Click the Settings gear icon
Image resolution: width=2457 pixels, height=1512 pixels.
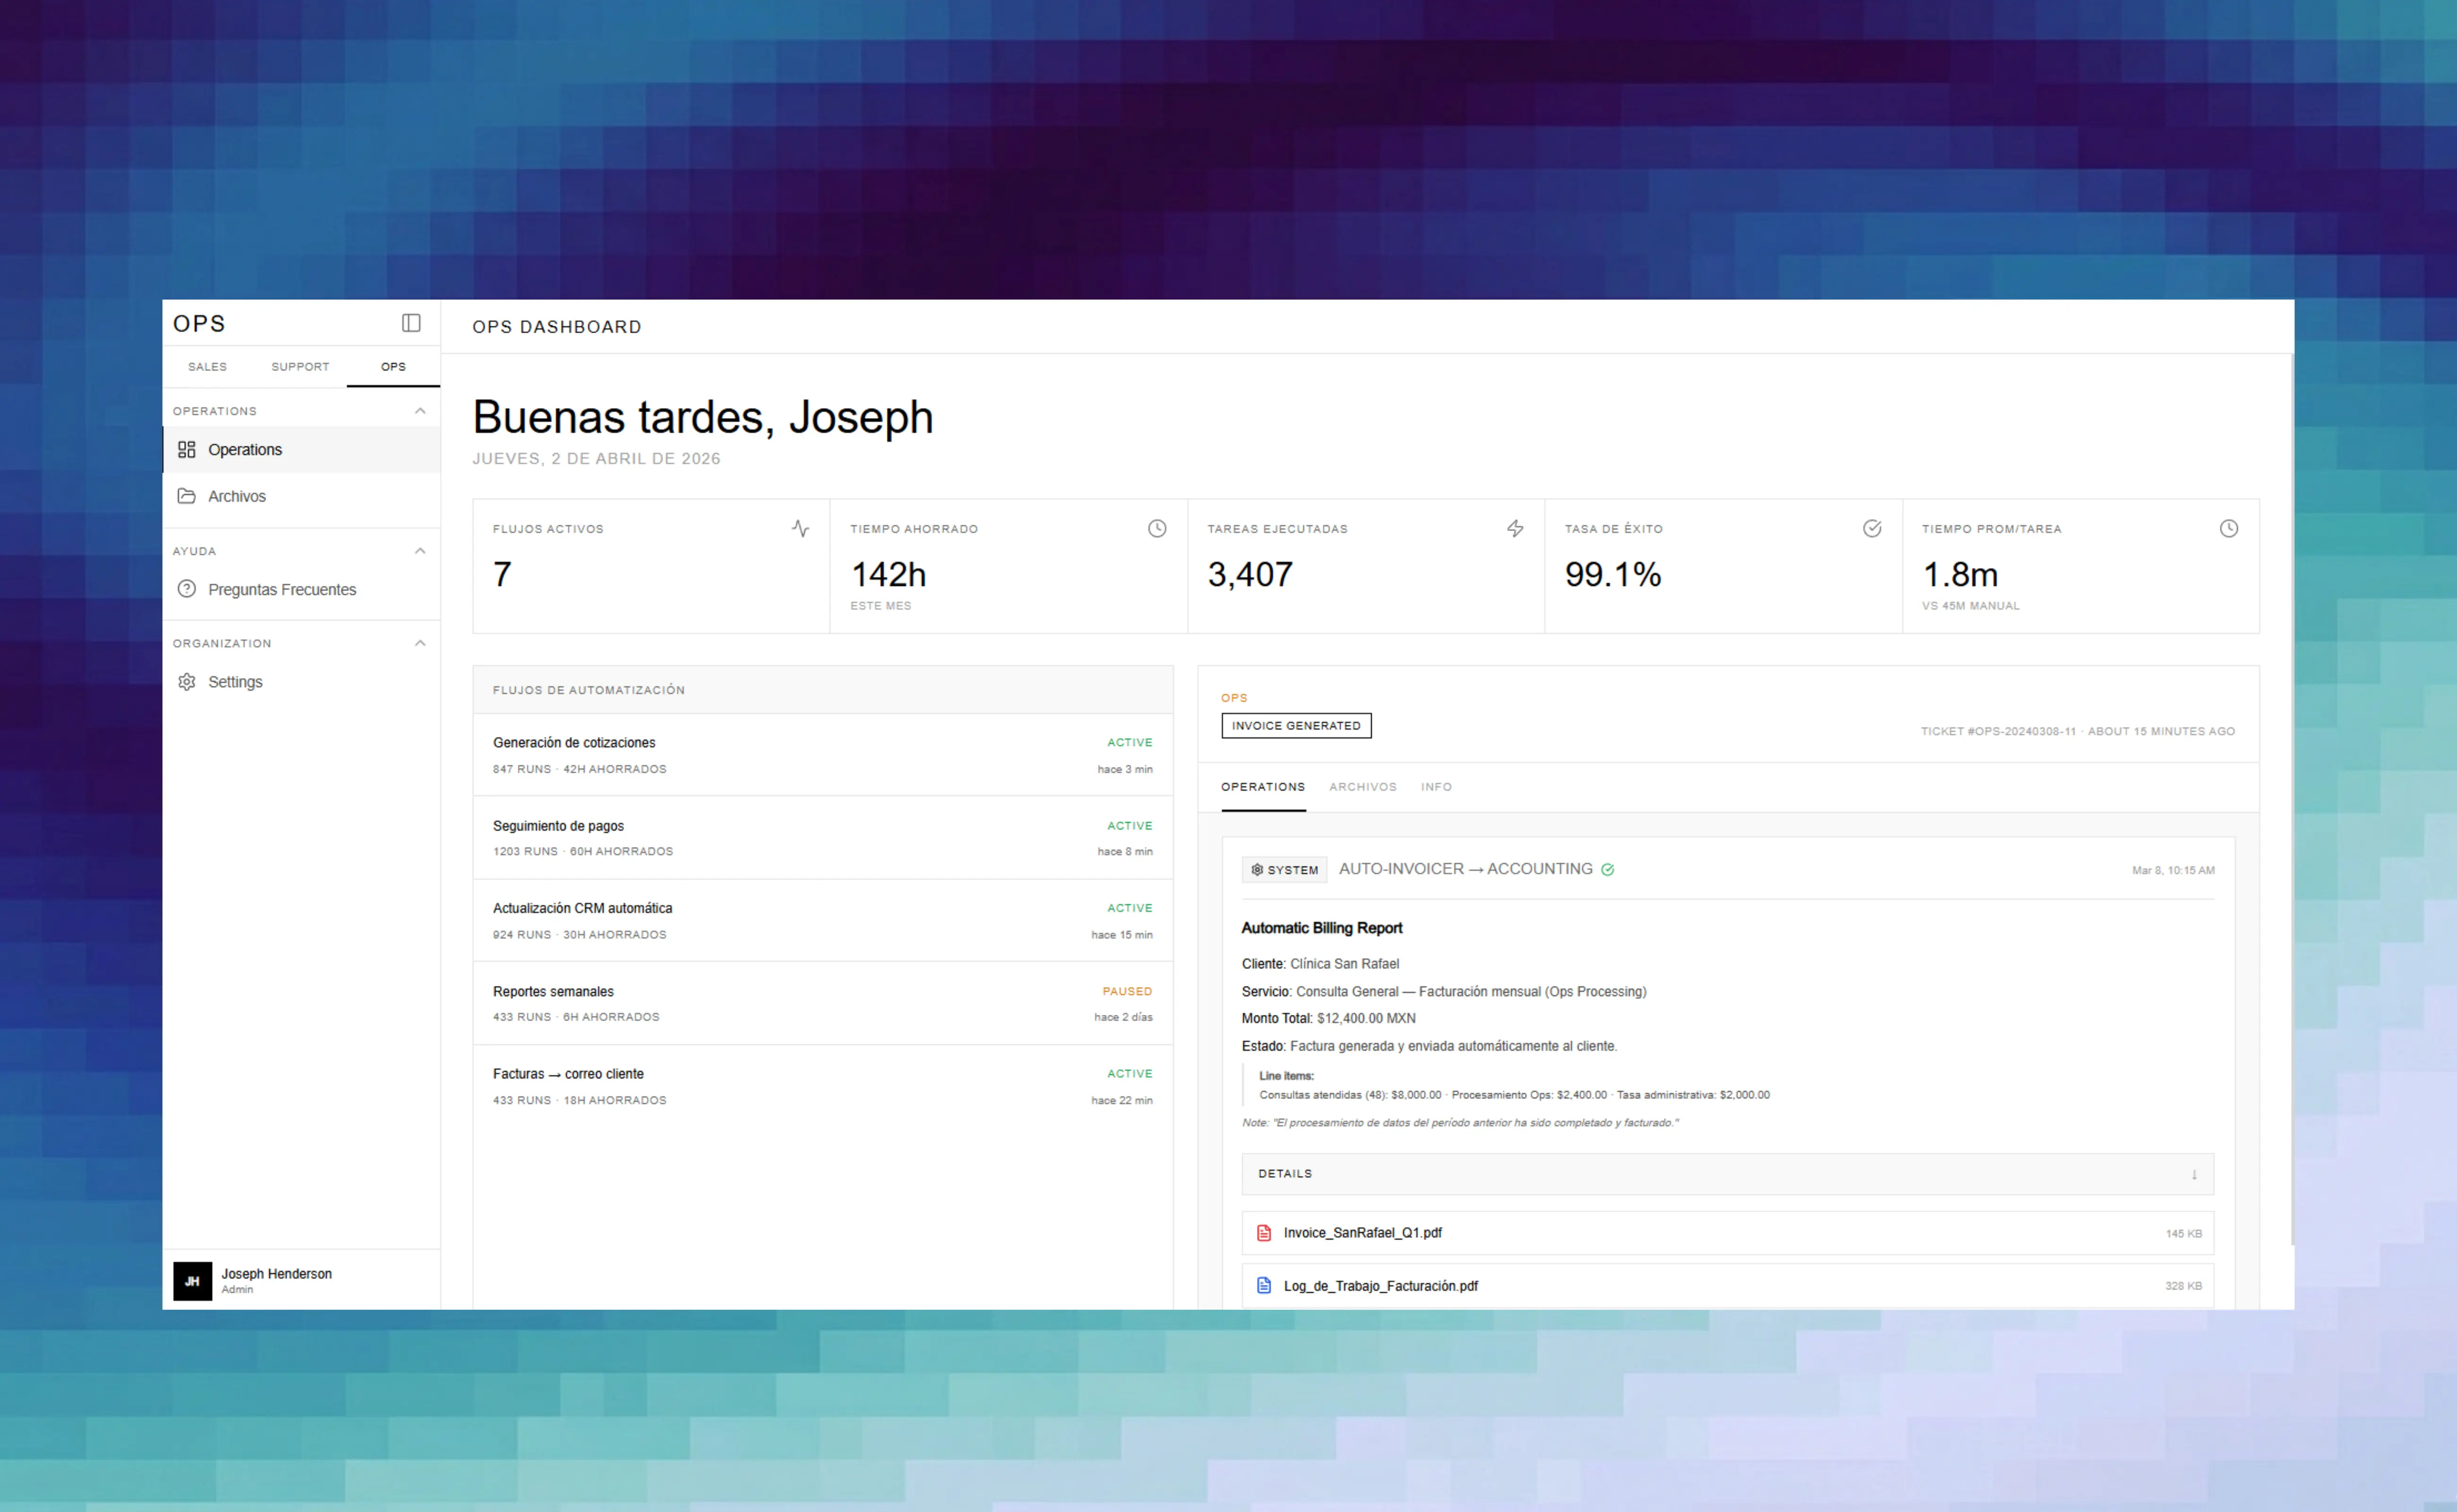[x=187, y=682]
